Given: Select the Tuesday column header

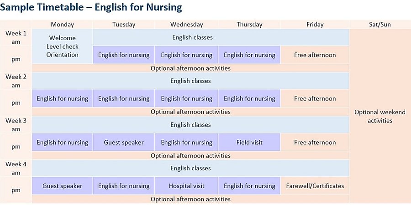Looking at the screenshot, I should [124, 25].
